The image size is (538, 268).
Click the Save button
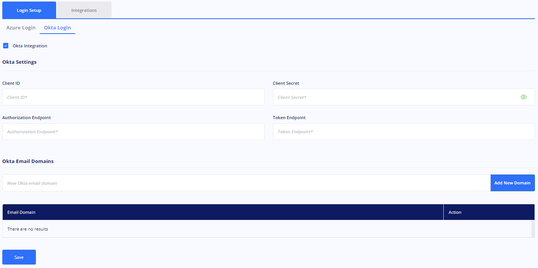19,257
